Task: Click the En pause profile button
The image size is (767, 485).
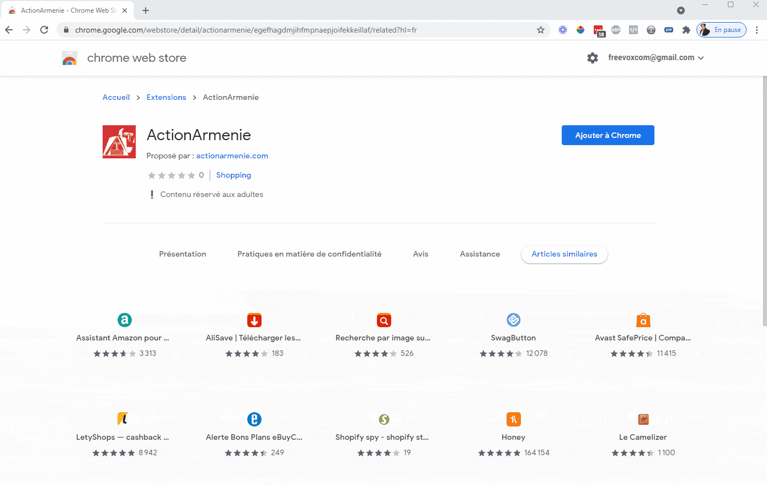Action: pyautogui.click(x=722, y=30)
